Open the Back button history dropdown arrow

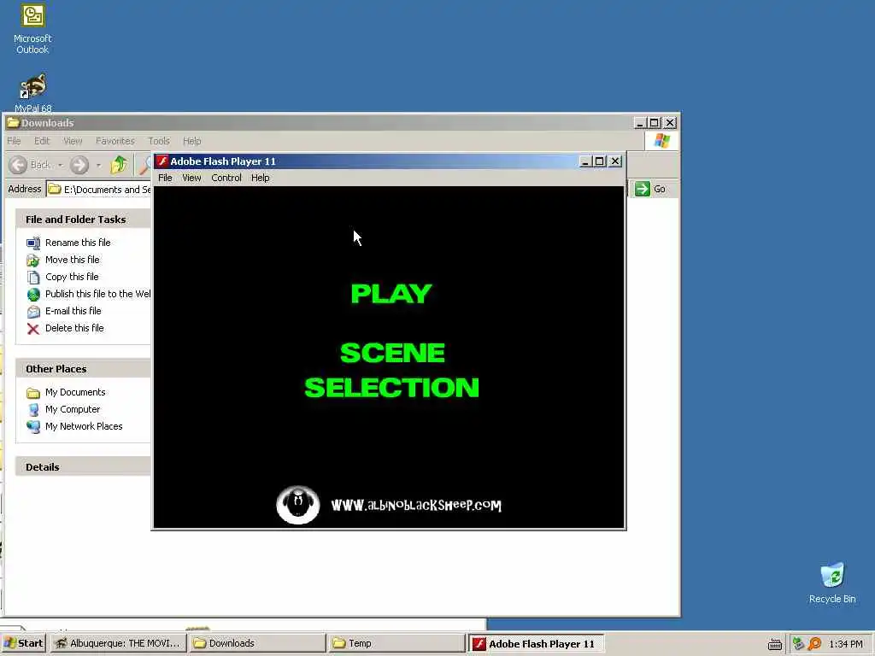pos(60,165)
